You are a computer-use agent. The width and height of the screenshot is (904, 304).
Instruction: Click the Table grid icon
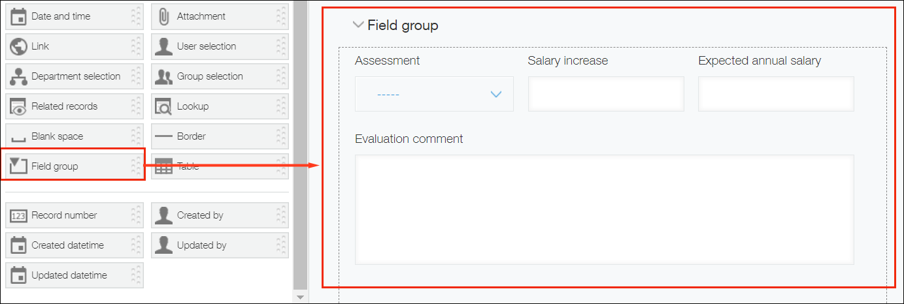coord(164,166)
